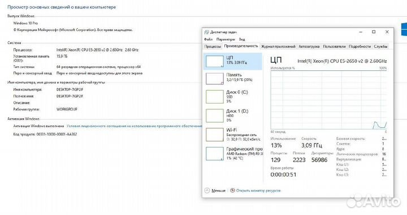Select the Диск 0 (C:) graph thumbnail
The height and width of the screenshot is (215, 407).
[214, 96]
